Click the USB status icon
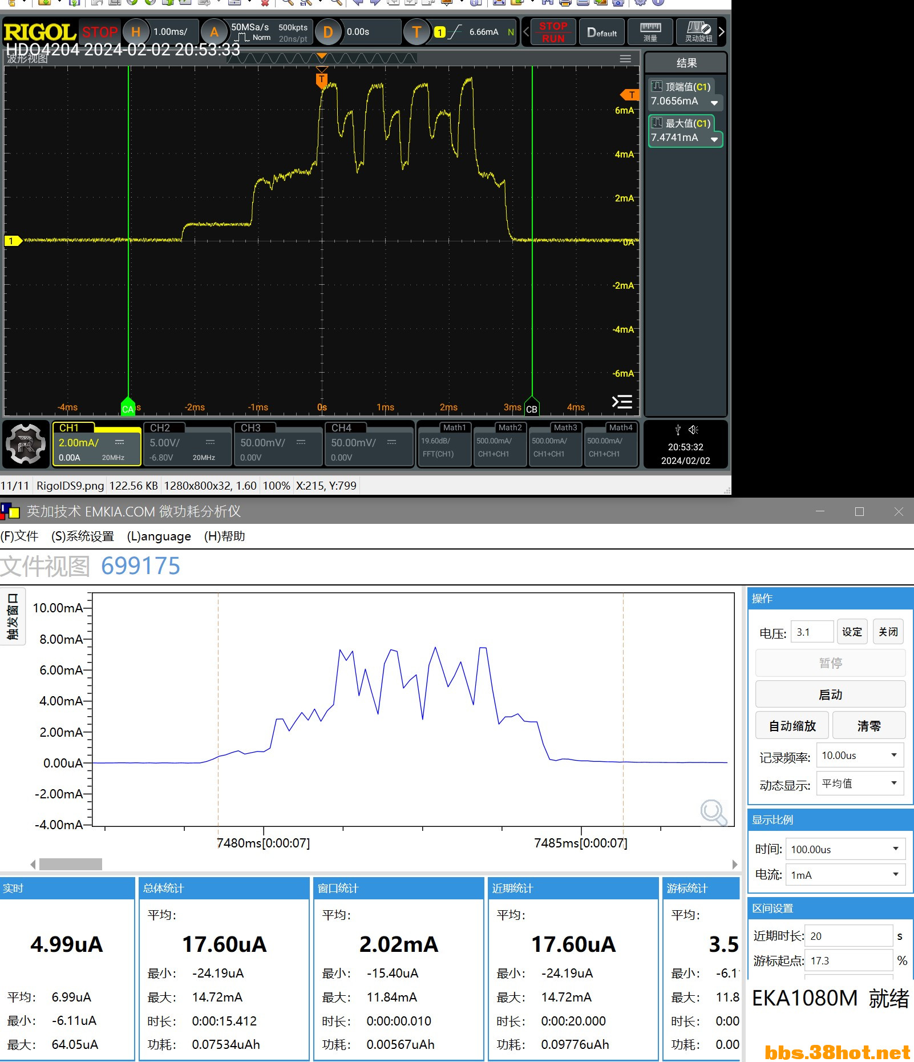This screenshot has height=1062, width=914. (x=678, y=430)
